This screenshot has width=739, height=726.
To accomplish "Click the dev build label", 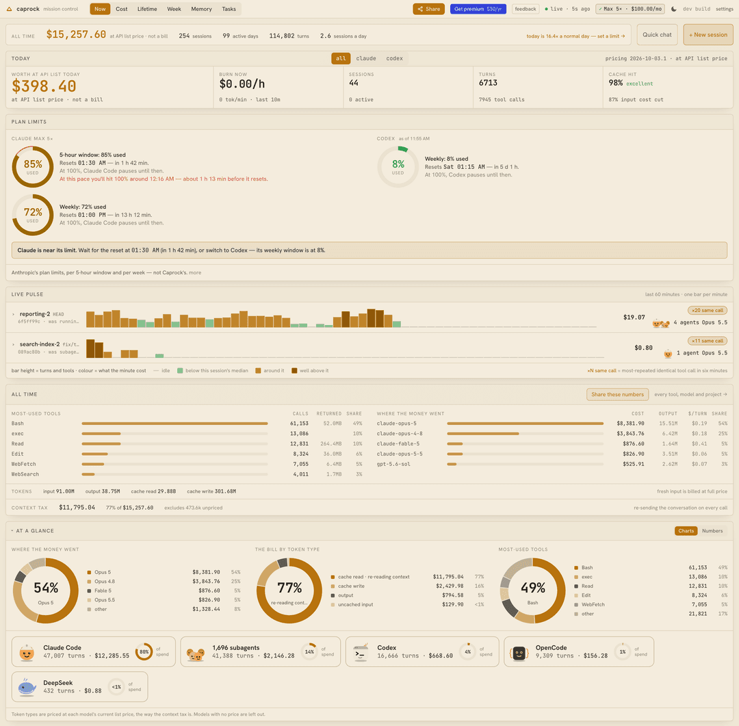I will tap(696, 9).
